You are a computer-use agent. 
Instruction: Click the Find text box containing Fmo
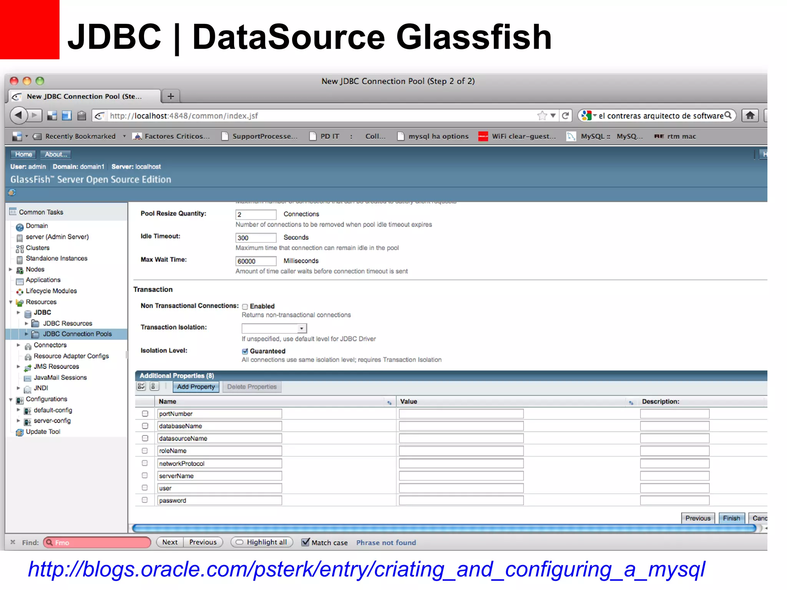tap(97, 542)
